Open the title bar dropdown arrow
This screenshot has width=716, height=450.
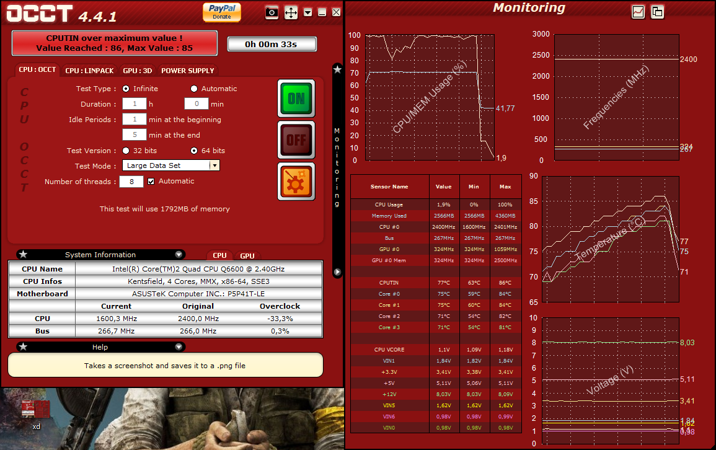coord(308,12)
